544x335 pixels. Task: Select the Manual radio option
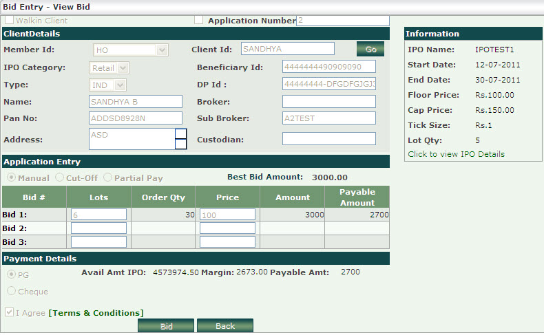pyautogui.click(x=10, y=177)
